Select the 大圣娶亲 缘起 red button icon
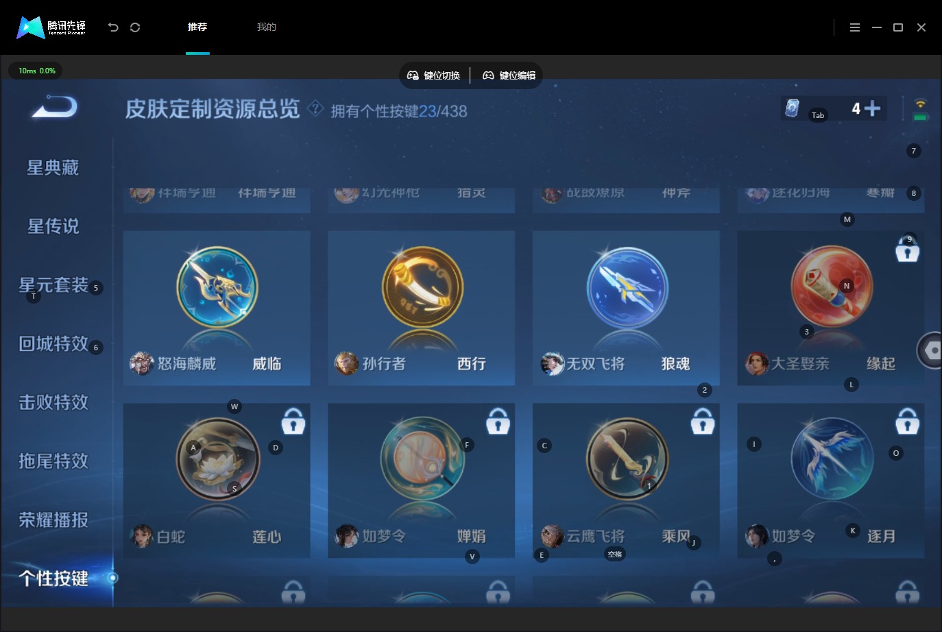Screen dimensions: 942x632 tap(832, 288)
